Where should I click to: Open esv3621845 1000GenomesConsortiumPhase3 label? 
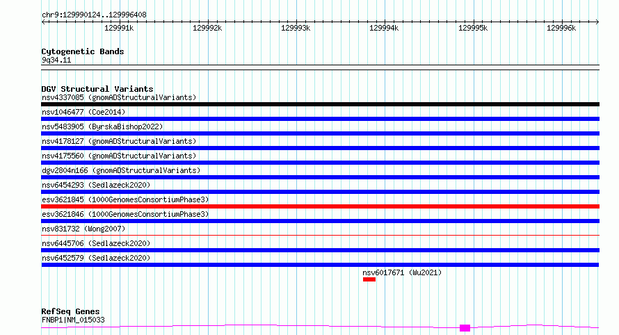coord(125,199)
